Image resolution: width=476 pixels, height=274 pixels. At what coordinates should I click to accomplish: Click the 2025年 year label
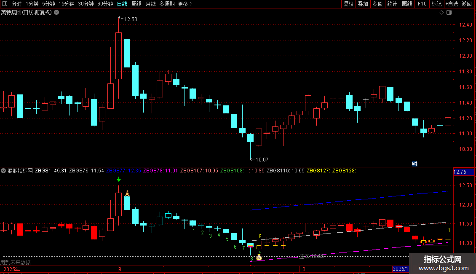(12, 269)
